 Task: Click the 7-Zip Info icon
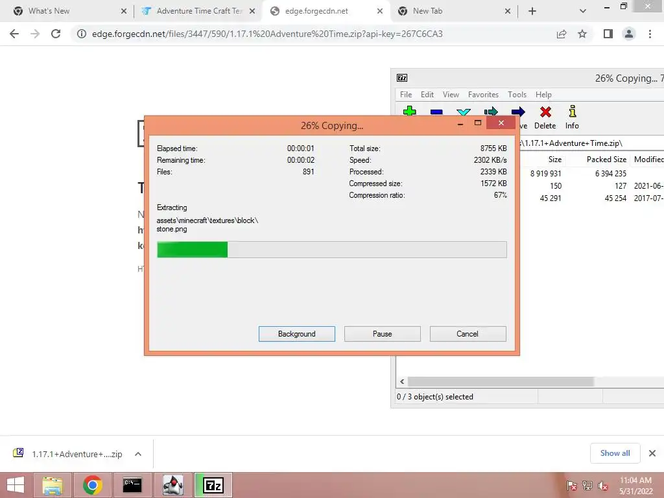pyautogui.click(x=572, y=112)
